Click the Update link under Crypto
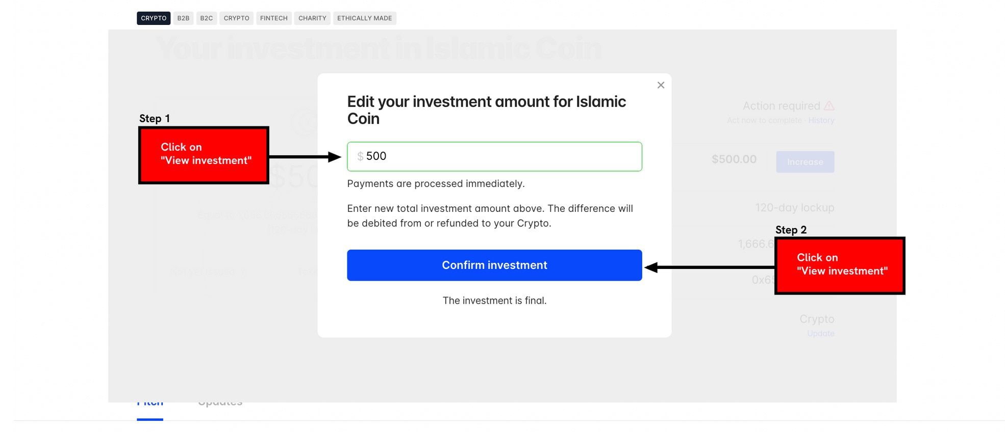This screenshot has width=1005, height=432. pyautogui.click(x=821, y=333)
